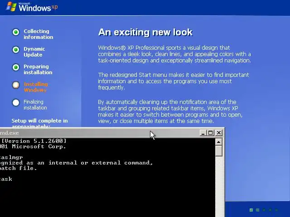Click the 'By automatically cleaning up' paragraph
The width and height of the screenshot is (290, 217).
point(170,112)
